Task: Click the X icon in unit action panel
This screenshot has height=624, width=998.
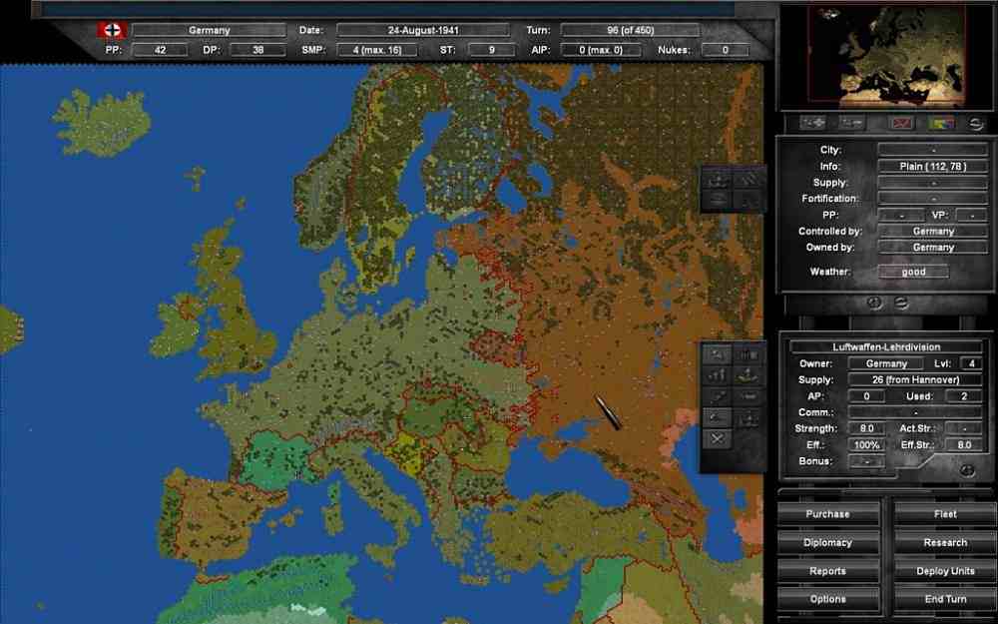Action: (718, 438)
